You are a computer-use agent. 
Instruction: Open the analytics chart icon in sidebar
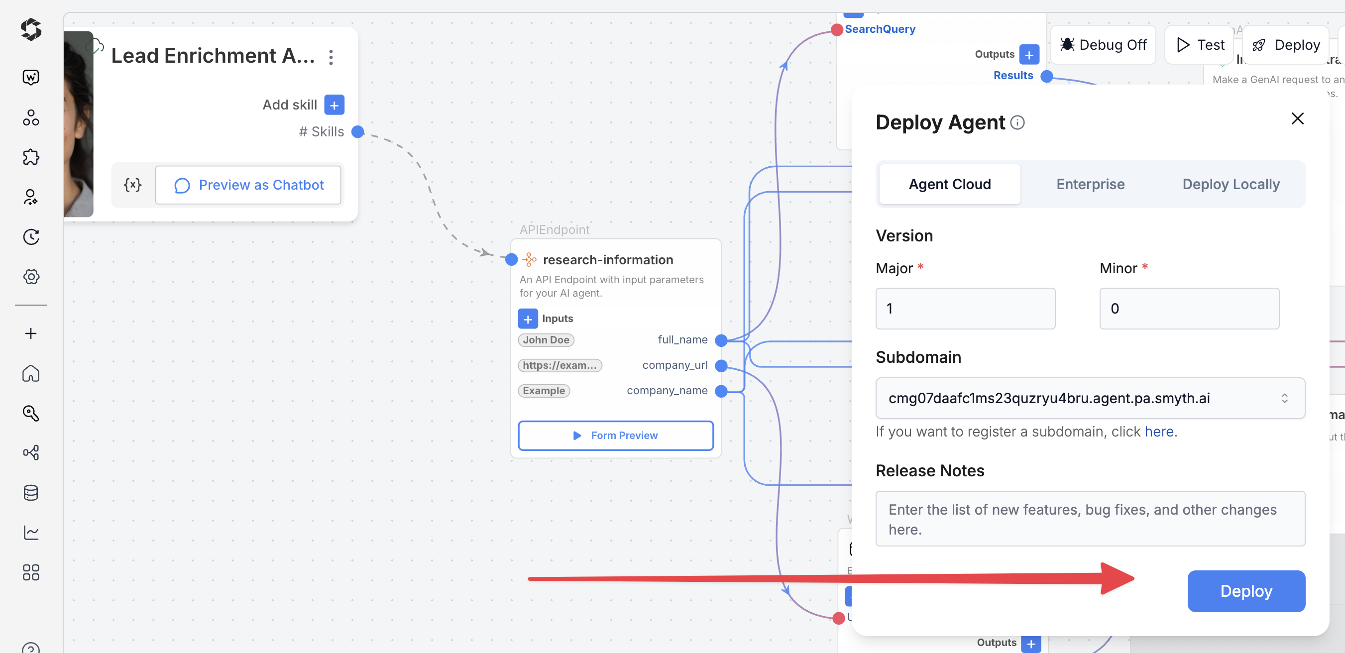[x=31, y=532]
